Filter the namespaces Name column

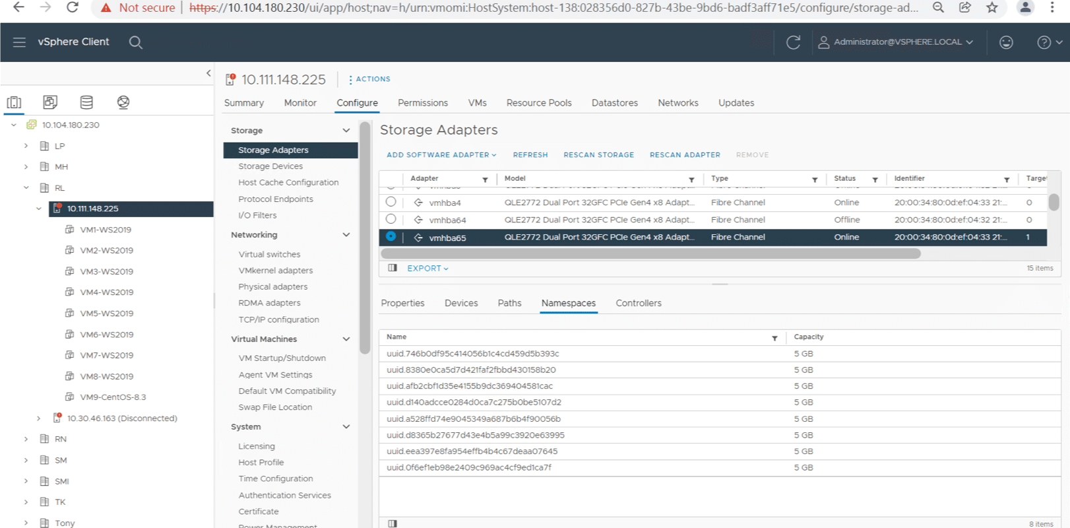pos(774,338)
